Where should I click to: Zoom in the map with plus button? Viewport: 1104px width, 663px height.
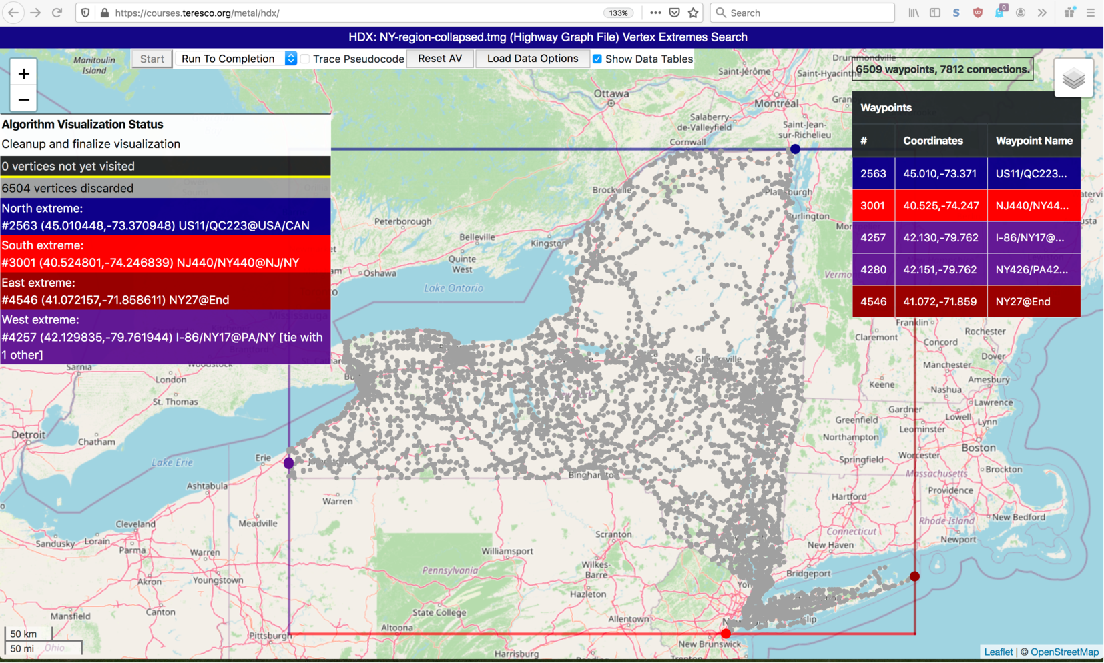pos(24,74)
